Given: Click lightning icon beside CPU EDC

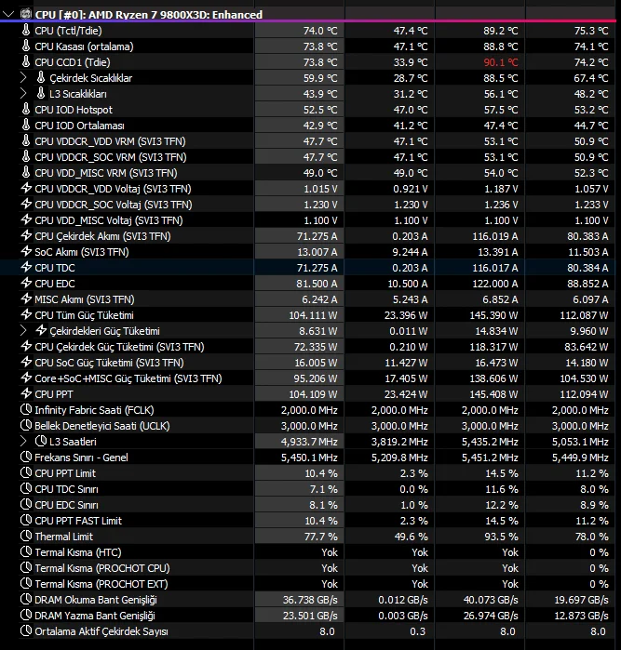Looking at the screenshot, I should 26,283.
